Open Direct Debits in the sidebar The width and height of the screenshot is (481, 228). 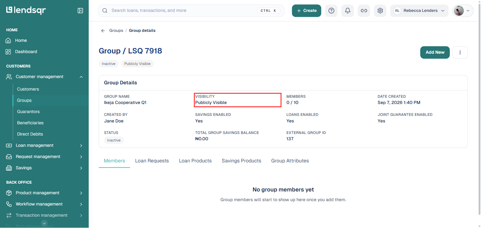click(x=30, y=134)
